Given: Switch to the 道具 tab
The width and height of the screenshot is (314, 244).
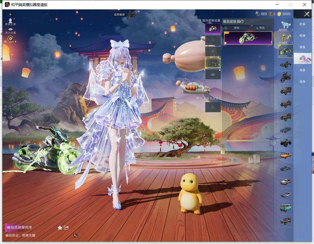Looking at the screenshot, I should [303, 81].
